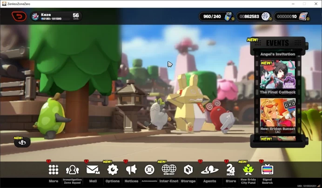Click the Dennies coin icon

pyautogui.click(x=265, y=16)
